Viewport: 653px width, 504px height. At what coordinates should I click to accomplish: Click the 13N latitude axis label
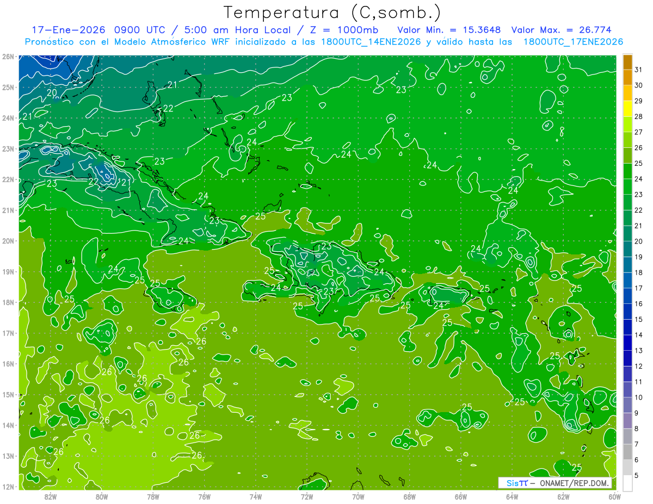pyautogui.click(x=8, y=456)
